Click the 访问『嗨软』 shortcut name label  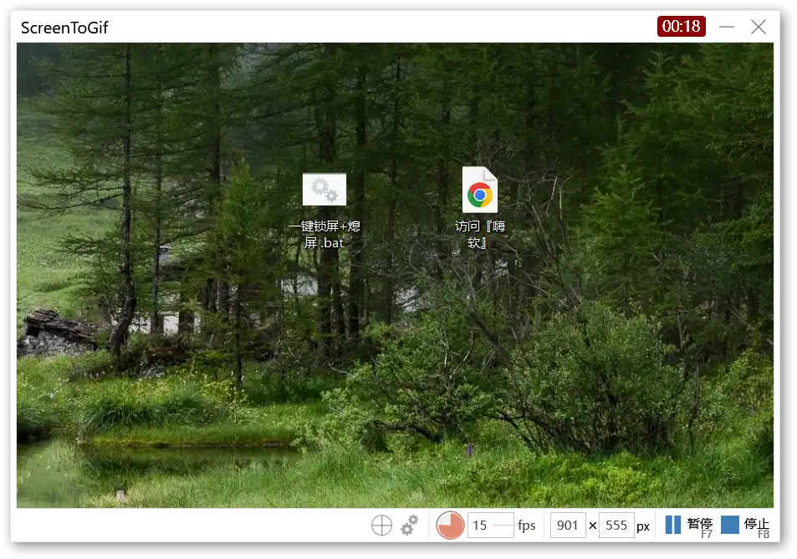479,234
